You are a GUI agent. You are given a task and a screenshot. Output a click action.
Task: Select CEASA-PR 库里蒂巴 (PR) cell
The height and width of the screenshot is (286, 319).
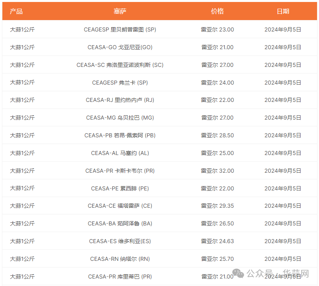[120, 277]
